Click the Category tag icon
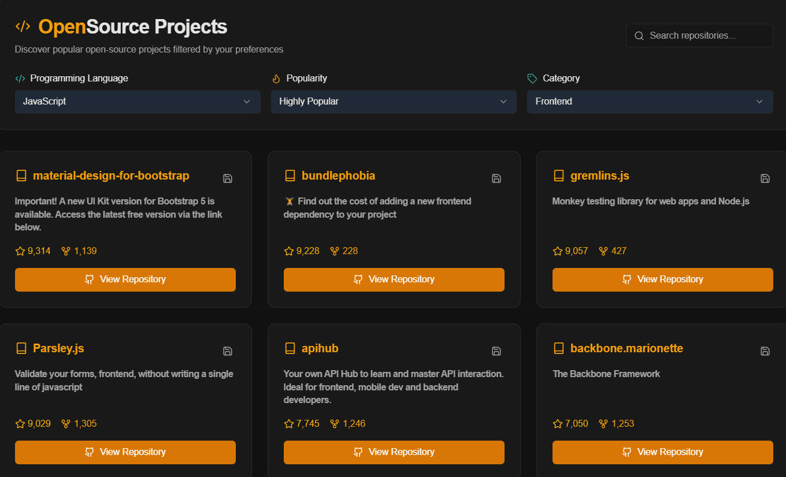Viewport: 786px width, 477px height. pos(532,79)
